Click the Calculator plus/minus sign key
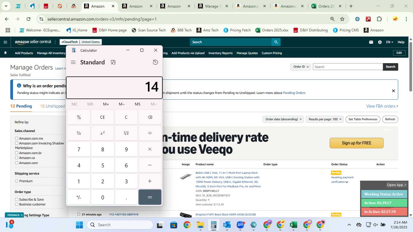Viewport: 413px width, 232px height. click(79, 197)
